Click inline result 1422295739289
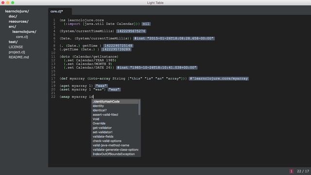The height and width of the screenshot is (175, 311). (116, 49)
